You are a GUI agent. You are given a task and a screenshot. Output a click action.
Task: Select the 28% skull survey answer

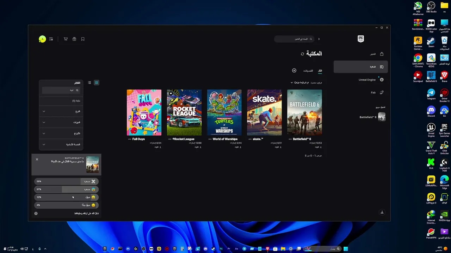pos(66,181)
